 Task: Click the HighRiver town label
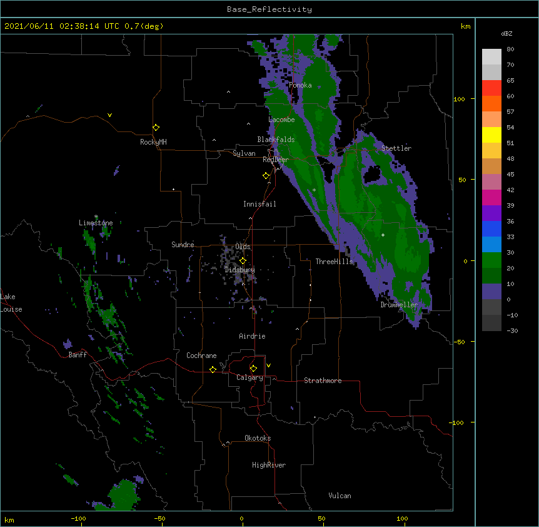point(269,465)
